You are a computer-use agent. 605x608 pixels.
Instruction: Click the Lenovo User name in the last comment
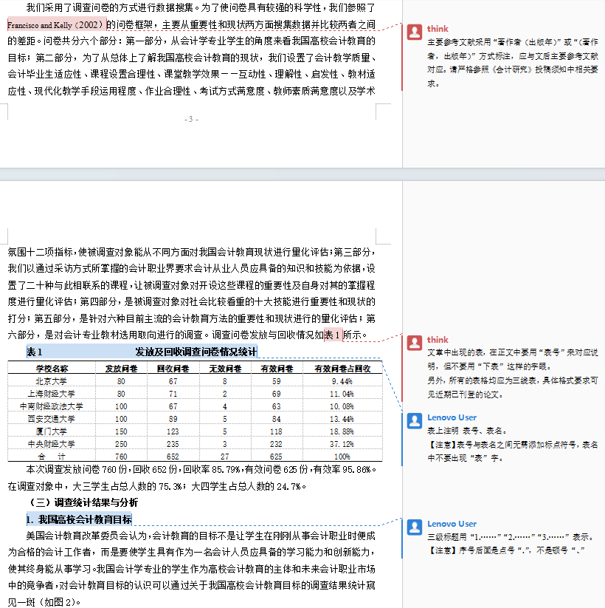point(452,524)
